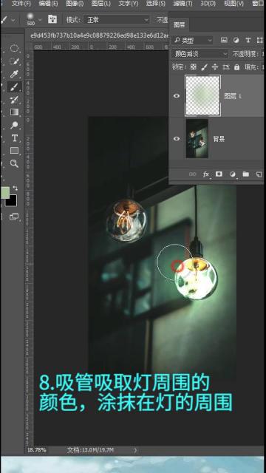
Task: Hide the background layer eye icon
Action: click(x=177, y=139)
